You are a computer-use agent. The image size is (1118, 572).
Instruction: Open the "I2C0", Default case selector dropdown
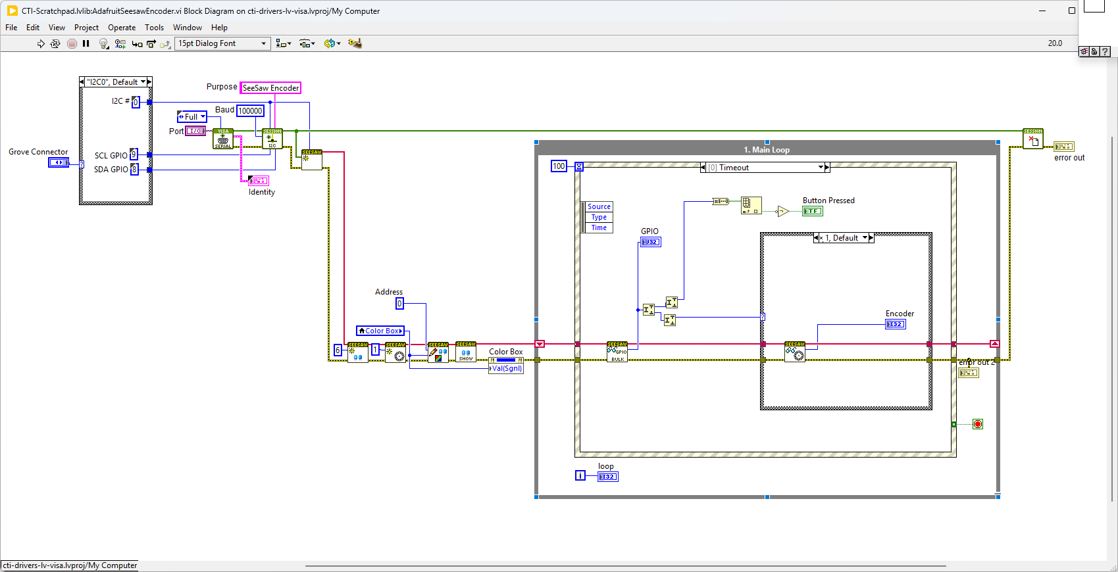[x=143, y=82]
